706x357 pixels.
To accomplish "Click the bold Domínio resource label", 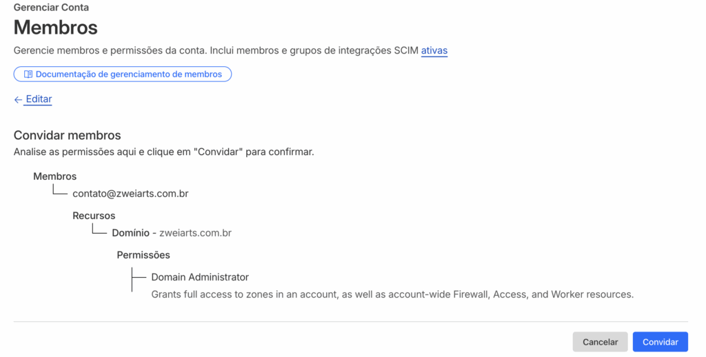I will pos(130,233).
